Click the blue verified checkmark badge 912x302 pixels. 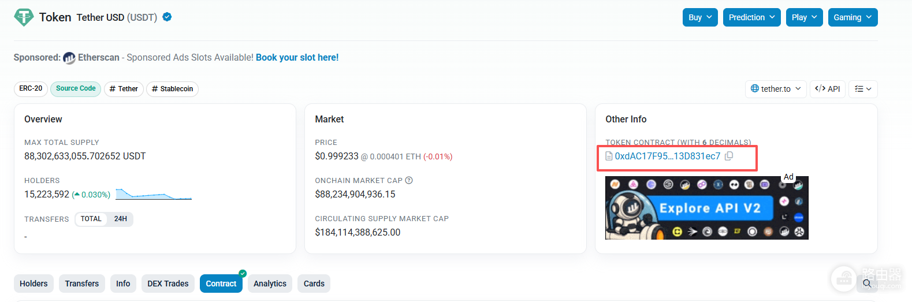(167, 17)
